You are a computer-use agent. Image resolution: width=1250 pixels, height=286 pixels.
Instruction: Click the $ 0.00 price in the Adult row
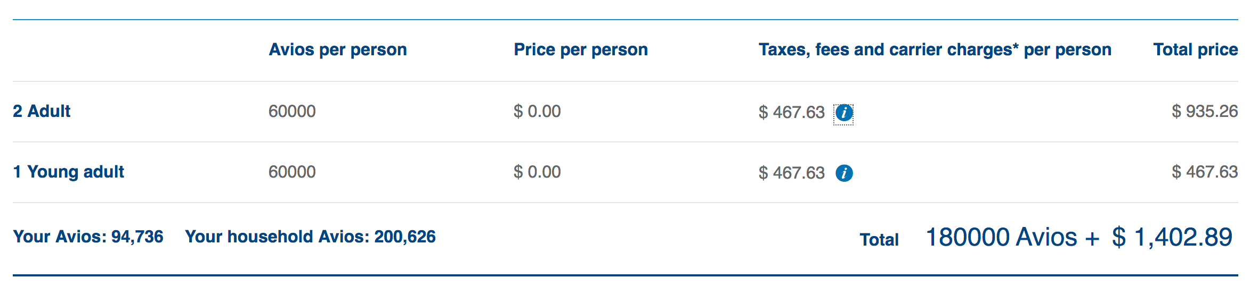(537, 111)
